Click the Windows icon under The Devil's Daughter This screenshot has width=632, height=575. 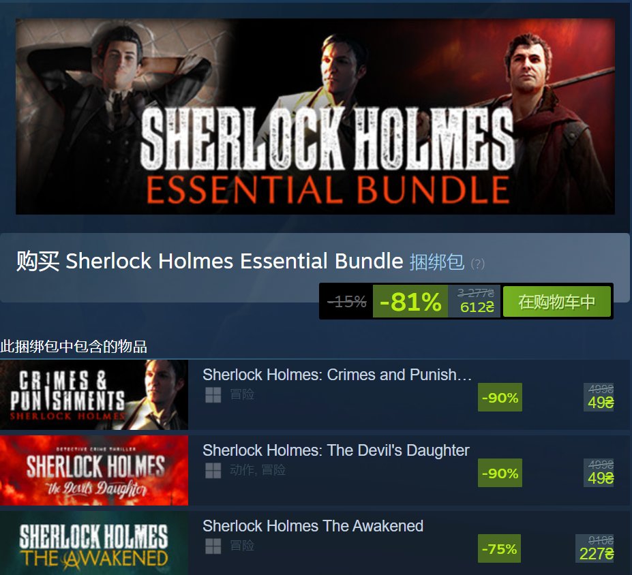(213, 470)
